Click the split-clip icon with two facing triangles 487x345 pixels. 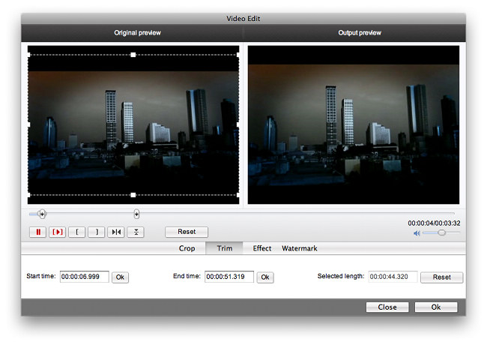pos(116,232)
